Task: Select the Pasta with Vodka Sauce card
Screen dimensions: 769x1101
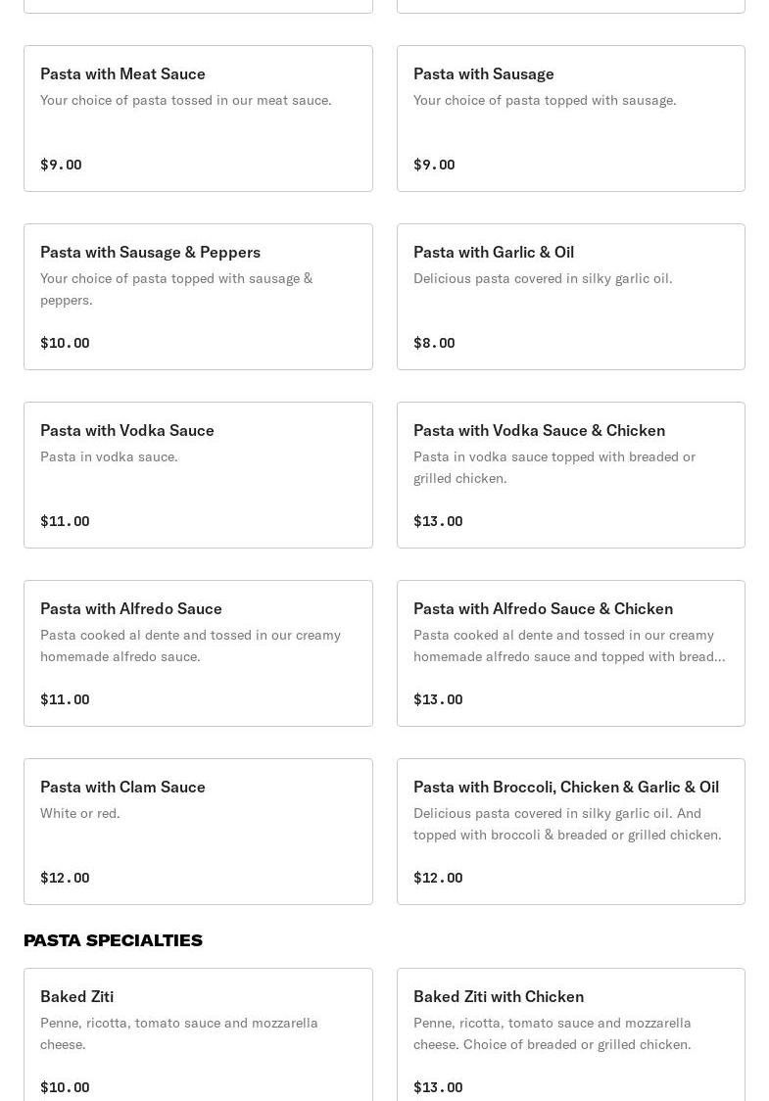Action: tap(198, 475)
